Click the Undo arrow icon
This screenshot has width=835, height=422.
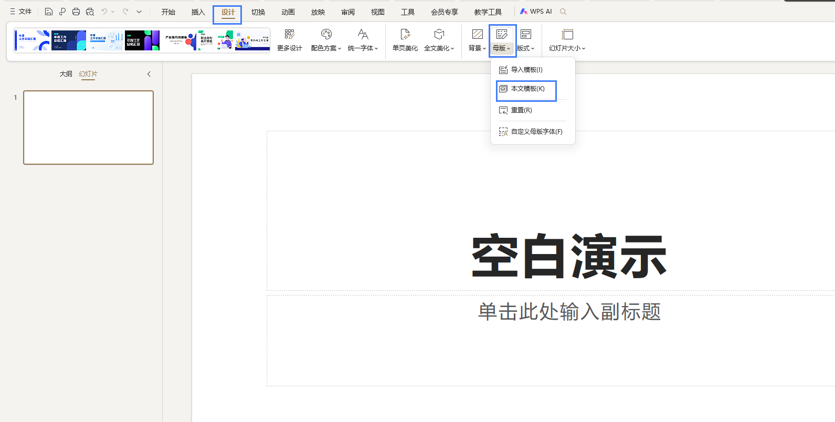(104, 12)
